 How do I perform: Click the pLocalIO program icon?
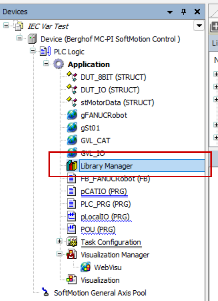click(72, 216)
